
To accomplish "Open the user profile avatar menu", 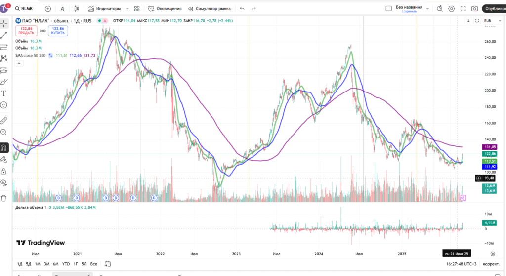I will (x=4, y=8).
